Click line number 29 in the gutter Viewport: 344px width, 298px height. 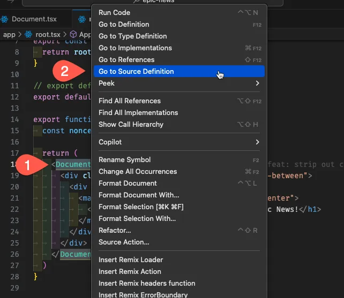pyautogui.click(x=14, y=288)
